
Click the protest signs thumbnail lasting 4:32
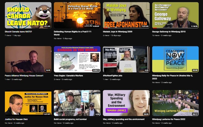coord(77,103)
